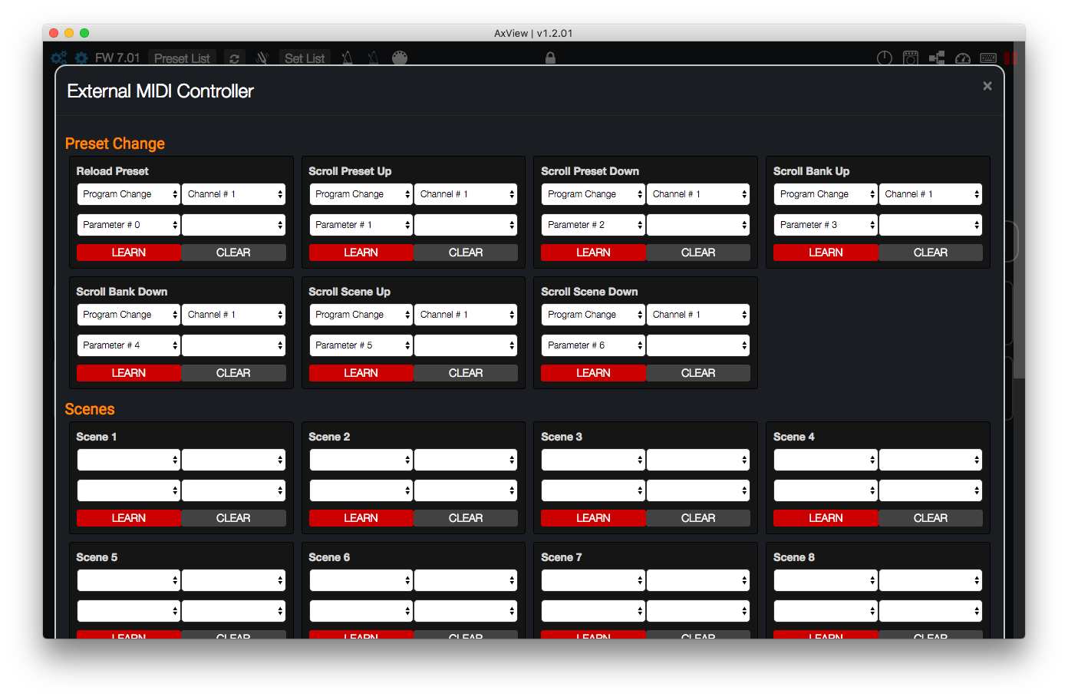Click the power dial icon in the toolbar
The image size is (1068, 700).
point(885,58)
